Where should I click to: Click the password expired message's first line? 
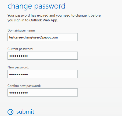tap(54, 16)
